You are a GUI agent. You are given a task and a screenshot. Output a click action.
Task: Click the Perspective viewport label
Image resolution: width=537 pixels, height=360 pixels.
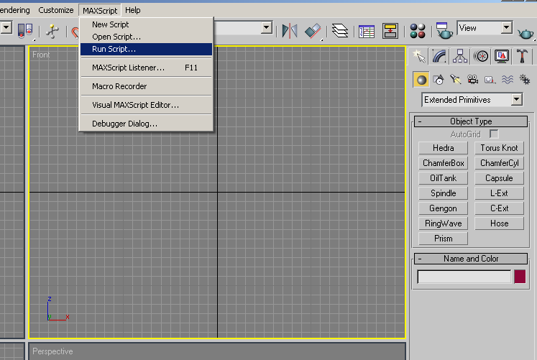[x=52, y=351]
